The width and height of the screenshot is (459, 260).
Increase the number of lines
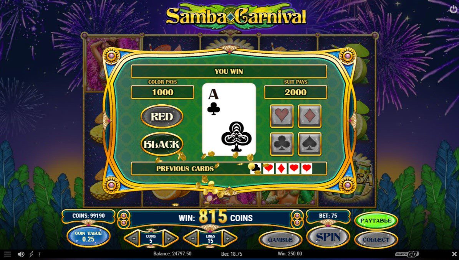pos(228,239)
